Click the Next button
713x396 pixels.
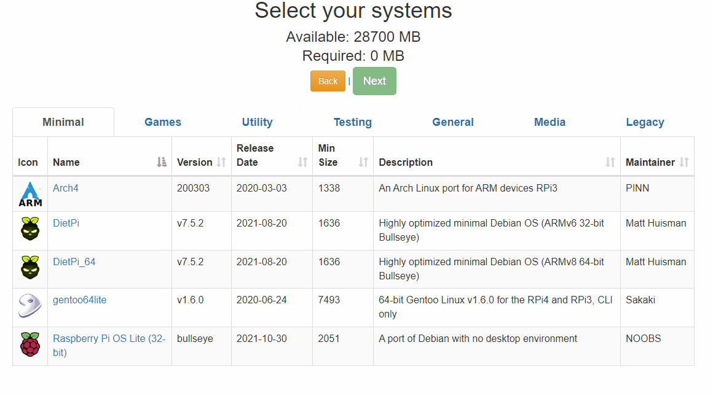(374, 80)
